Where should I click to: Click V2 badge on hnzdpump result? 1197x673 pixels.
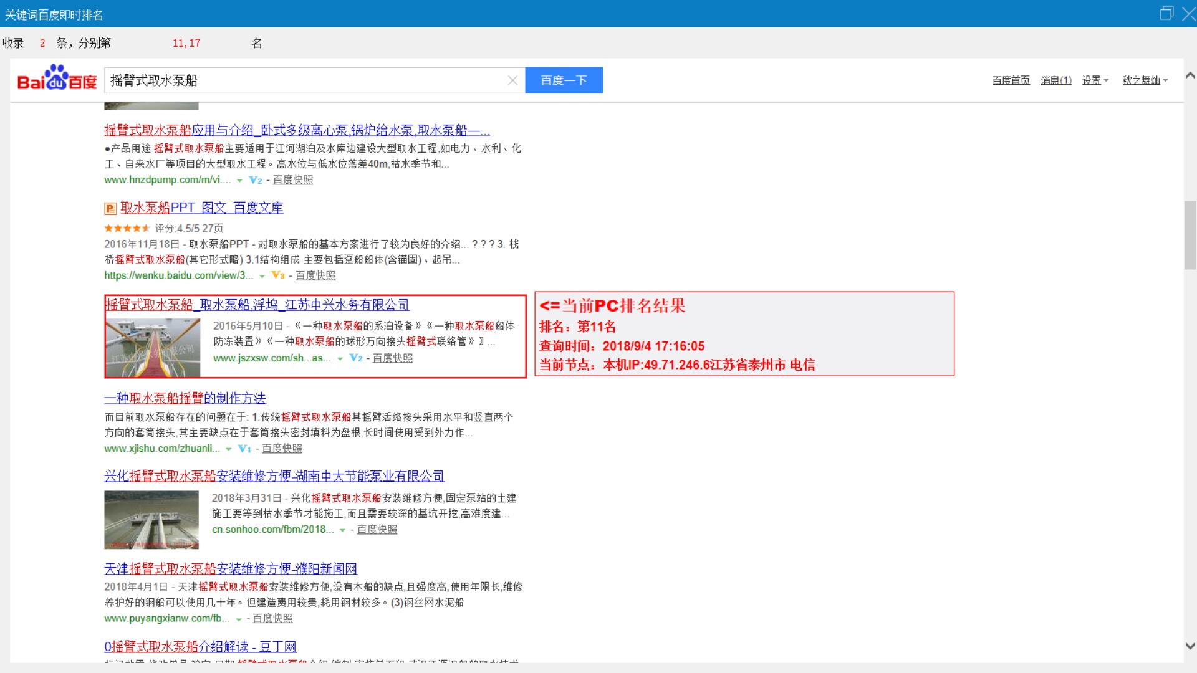[256, 180]
